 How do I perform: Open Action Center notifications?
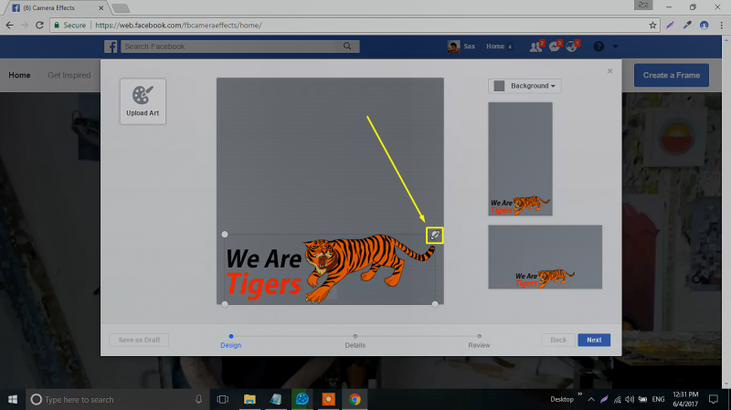pos(714,399)
